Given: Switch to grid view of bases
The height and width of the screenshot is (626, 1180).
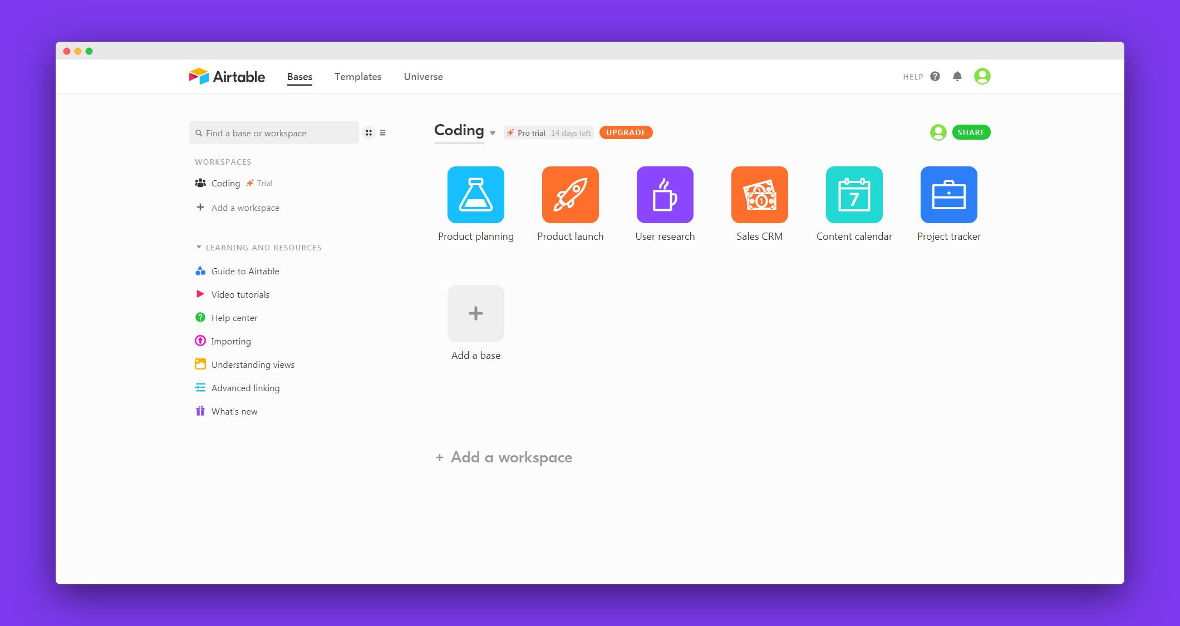Looking at the screenshot, I should [x=368, y=132].
